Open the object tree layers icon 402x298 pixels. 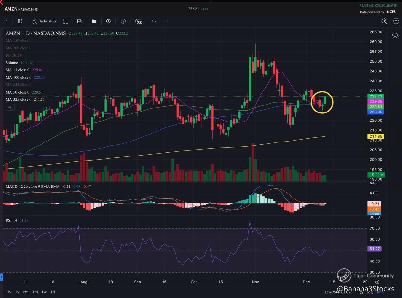click(x=395, y=36)
